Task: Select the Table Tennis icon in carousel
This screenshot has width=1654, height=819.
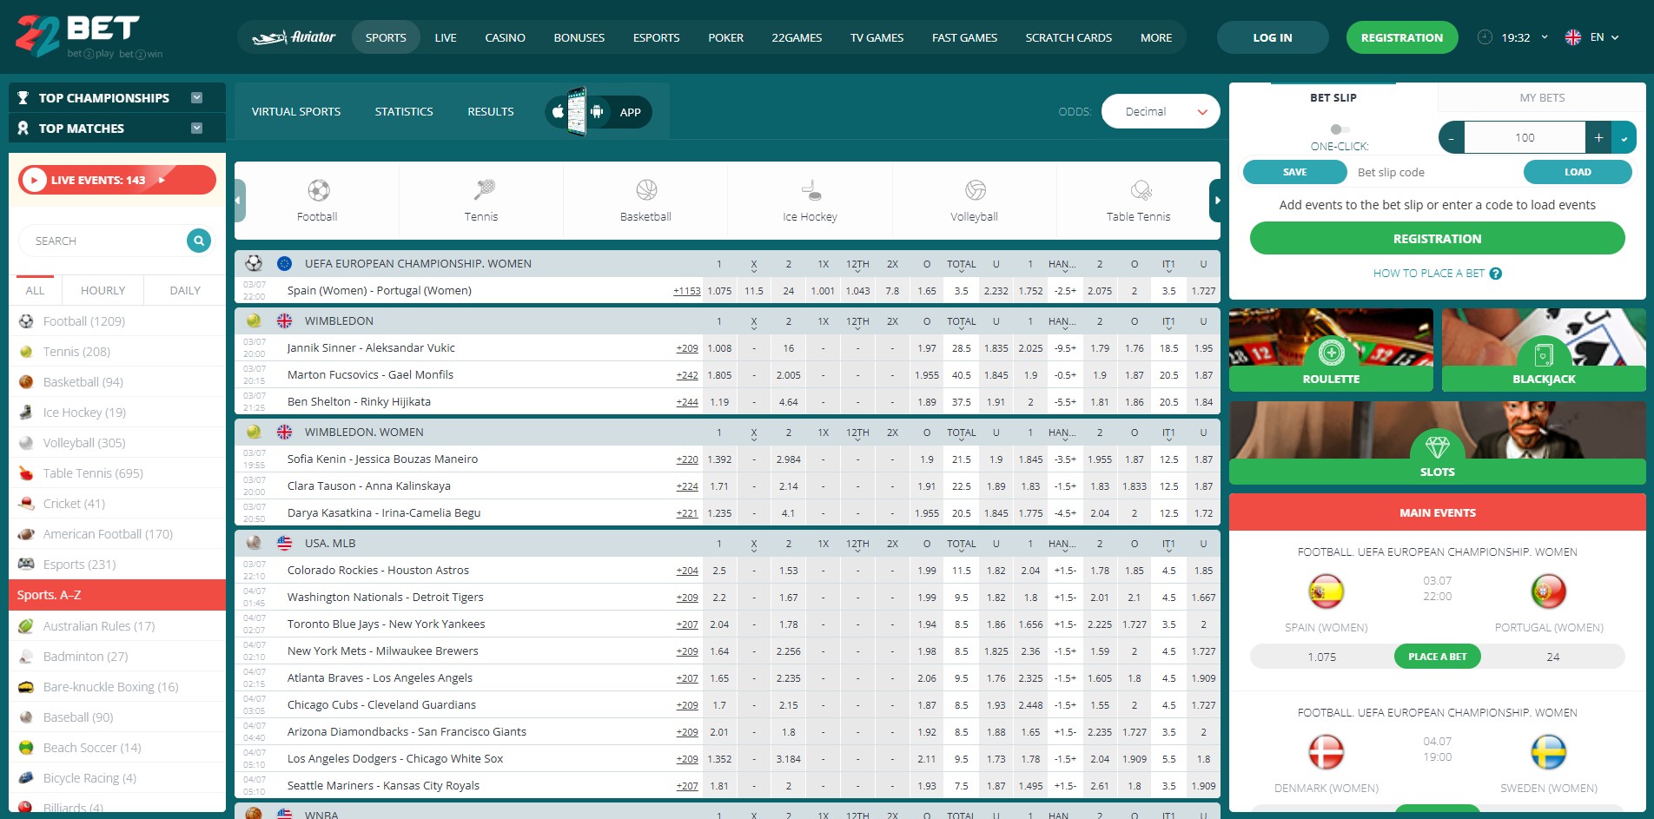Action: click(1141, 189)
